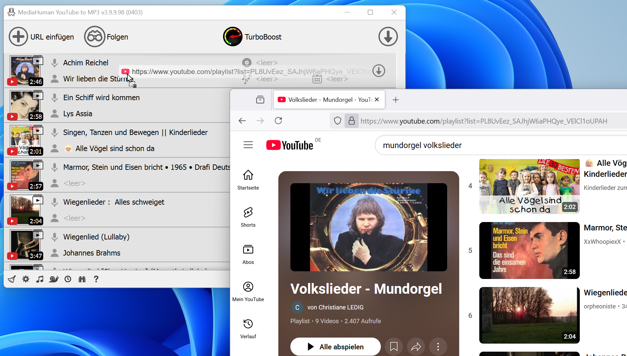The width and height of the screenshot is (627, 356).
Task: Click the browser back arrow
Action: [x=242, y=121]
